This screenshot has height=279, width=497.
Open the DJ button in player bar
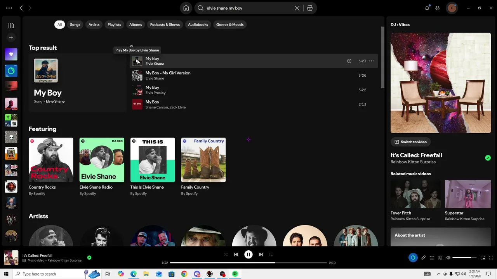[x=413, y=258]
